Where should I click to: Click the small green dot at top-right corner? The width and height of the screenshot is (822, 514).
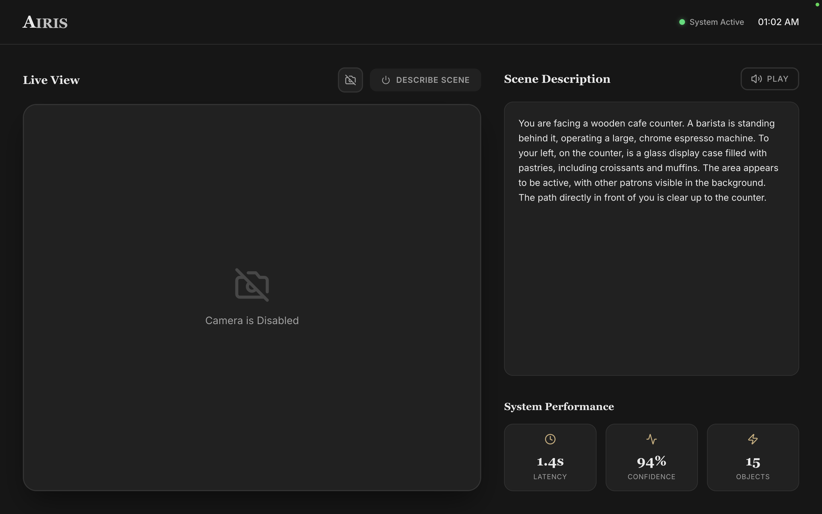tap(817, 4)
